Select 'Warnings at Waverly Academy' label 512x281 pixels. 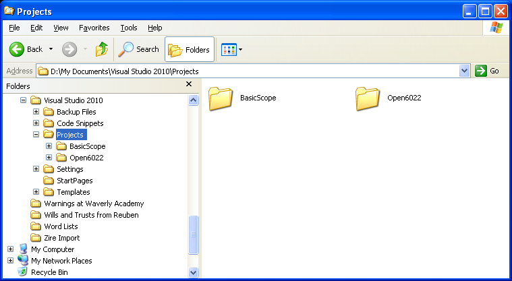point(94,204)
